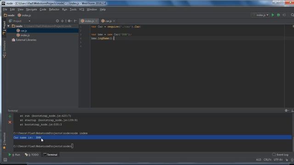Viewport: 294px width, 165px height.
Task: Click the read-only lock icon in status bar
Action: click(x=287, y=160)
